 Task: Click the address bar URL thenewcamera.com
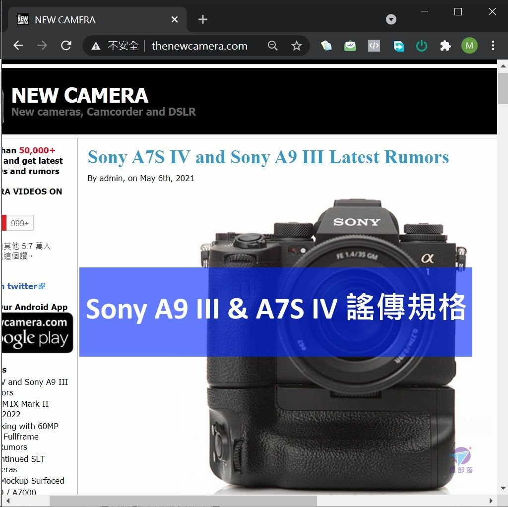tap(199, 46)
